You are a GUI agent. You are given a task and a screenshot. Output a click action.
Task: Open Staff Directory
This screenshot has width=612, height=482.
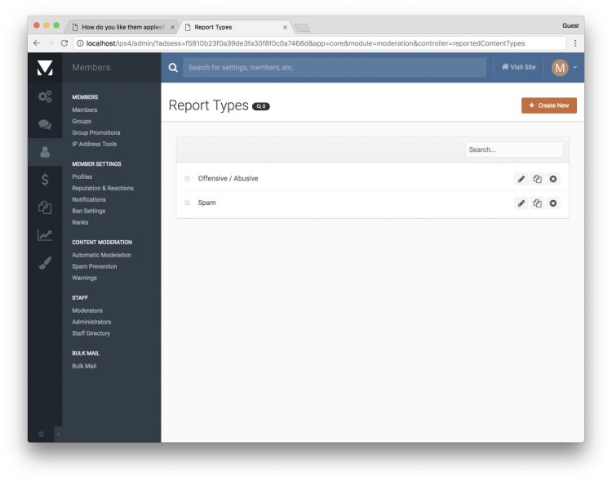coord(91,333)
